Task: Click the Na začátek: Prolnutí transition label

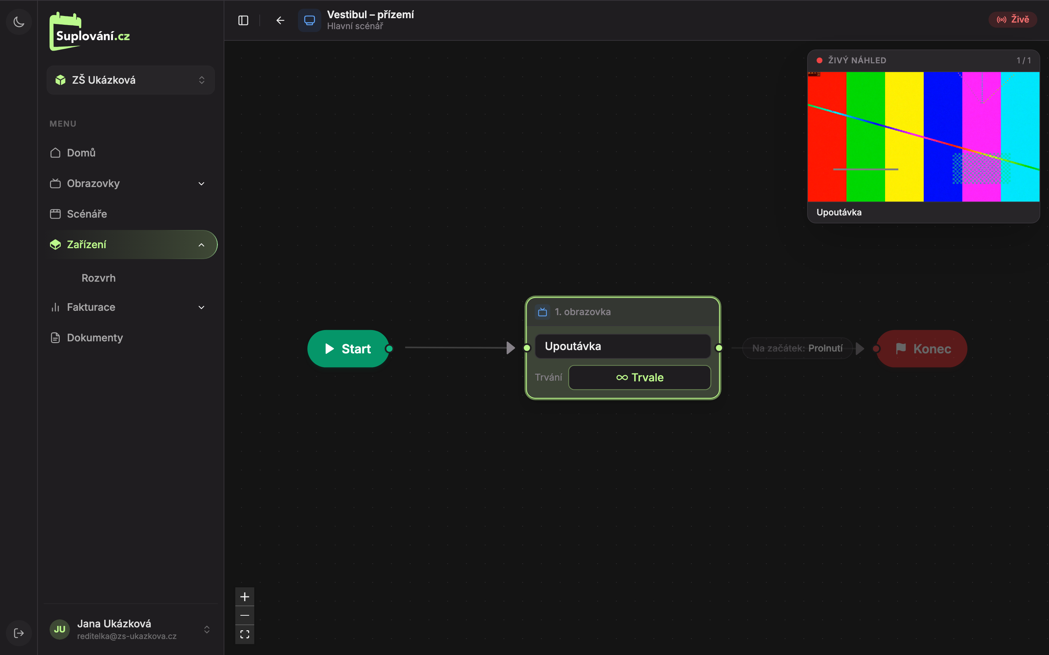Action: coord(797,348)
